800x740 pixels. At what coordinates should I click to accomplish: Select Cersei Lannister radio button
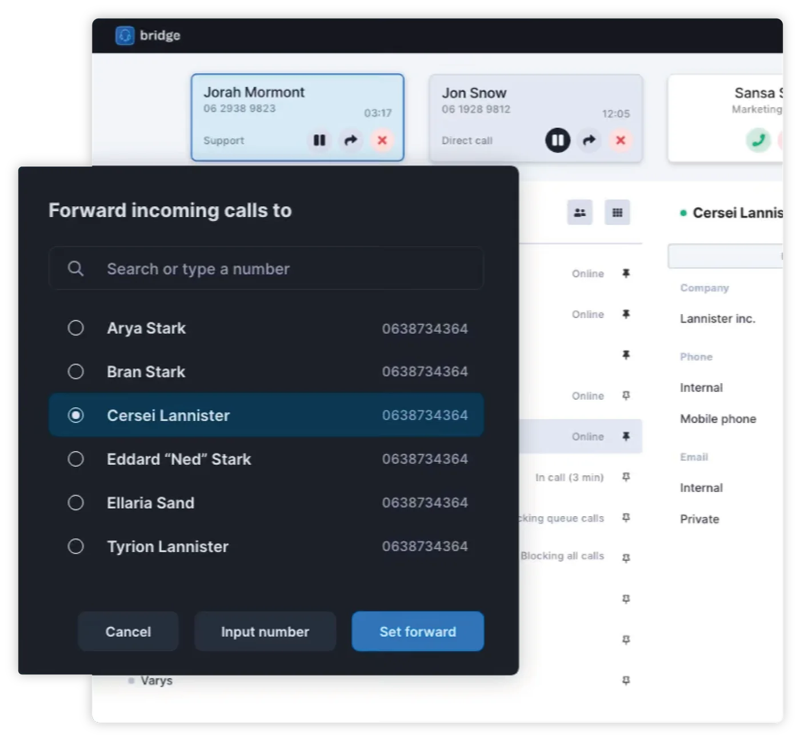75,415
